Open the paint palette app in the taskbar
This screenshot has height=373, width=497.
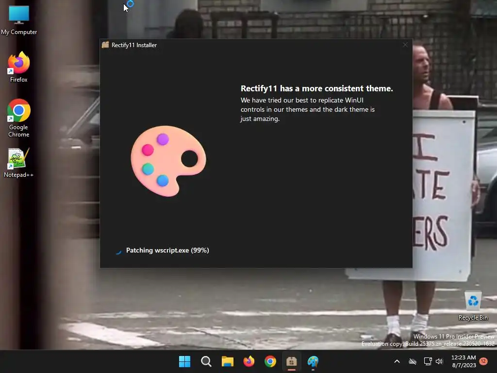313,361
